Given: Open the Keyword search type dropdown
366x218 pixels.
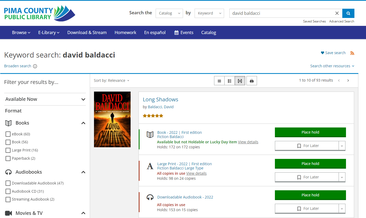Looking at the screenshot, I should [x=209, y=13].
